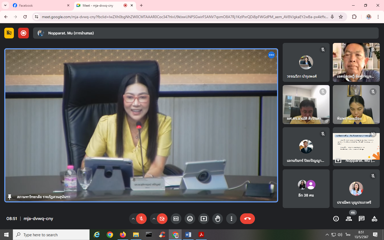Unmute the microphone
Screen dimensions: 384x240
tap(141, 219)
